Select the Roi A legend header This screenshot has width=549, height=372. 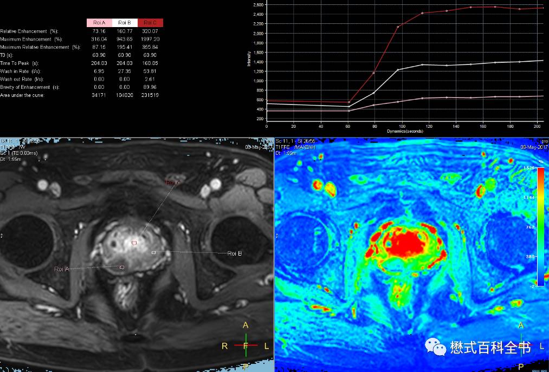tap(99, 23)
